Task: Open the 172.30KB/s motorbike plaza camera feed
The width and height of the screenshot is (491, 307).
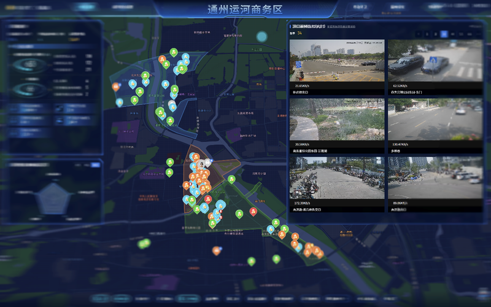Action: [337, 178]
